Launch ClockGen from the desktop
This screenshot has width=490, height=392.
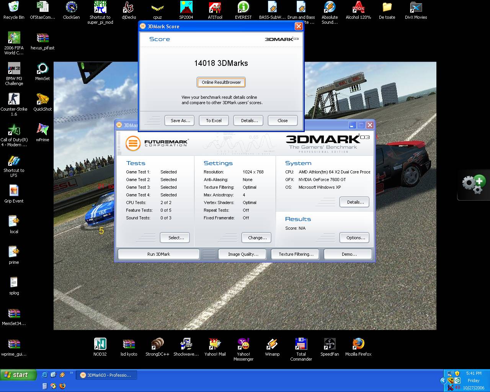[x=71, y=10]
